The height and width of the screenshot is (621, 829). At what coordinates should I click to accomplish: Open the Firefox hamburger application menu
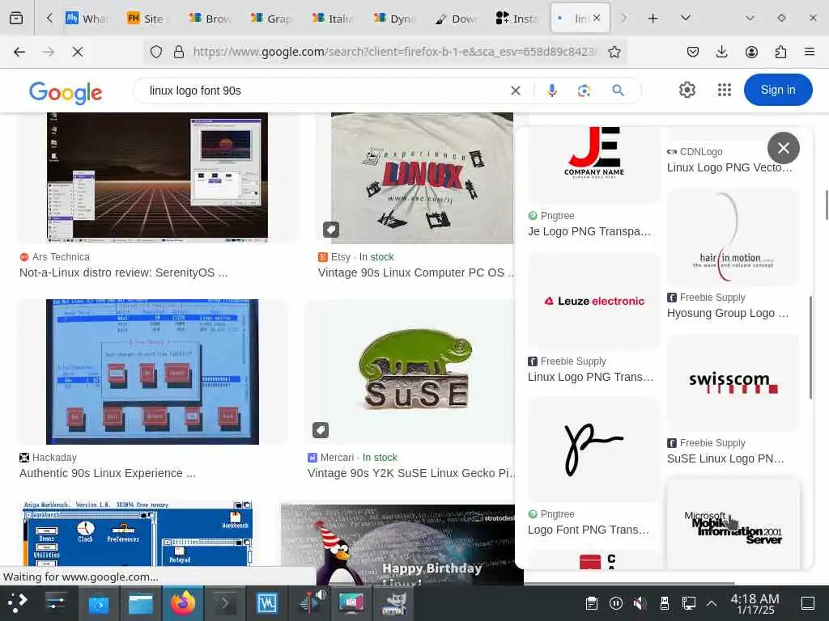810,52
